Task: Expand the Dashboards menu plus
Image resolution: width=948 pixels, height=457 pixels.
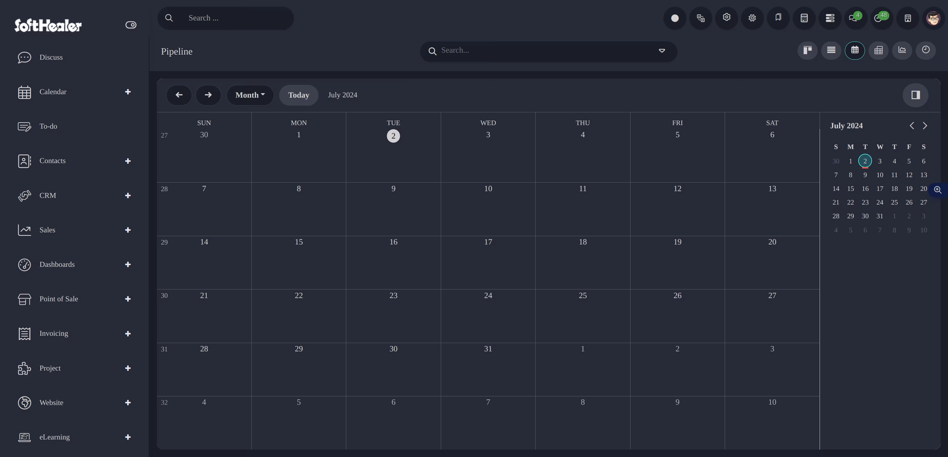Action: click(128, 265)
